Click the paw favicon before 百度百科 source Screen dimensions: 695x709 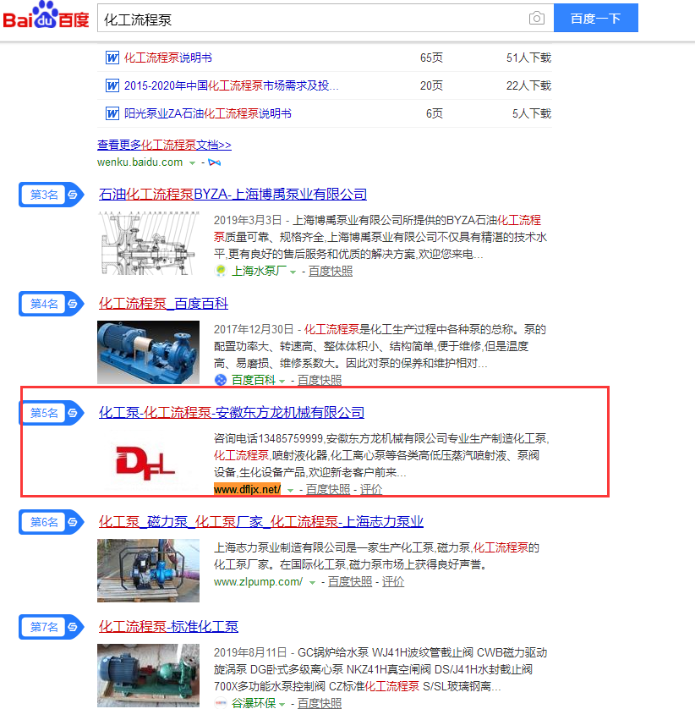tap(221, 380)
